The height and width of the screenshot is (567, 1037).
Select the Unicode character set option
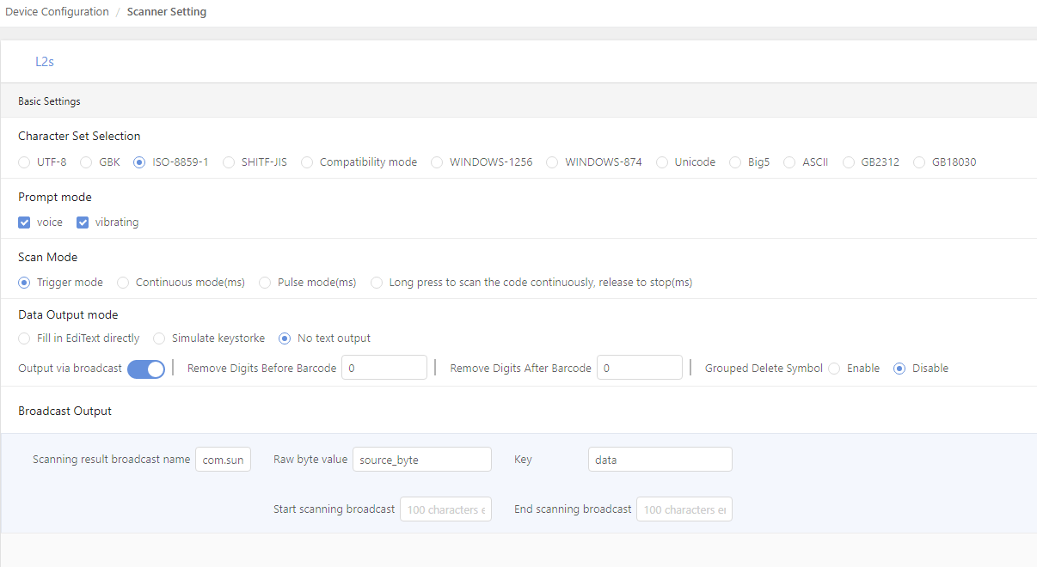(662, 162)
